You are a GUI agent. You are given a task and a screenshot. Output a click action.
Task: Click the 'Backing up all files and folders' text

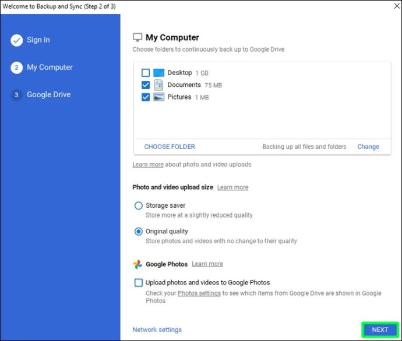click(x=304, y=147)
